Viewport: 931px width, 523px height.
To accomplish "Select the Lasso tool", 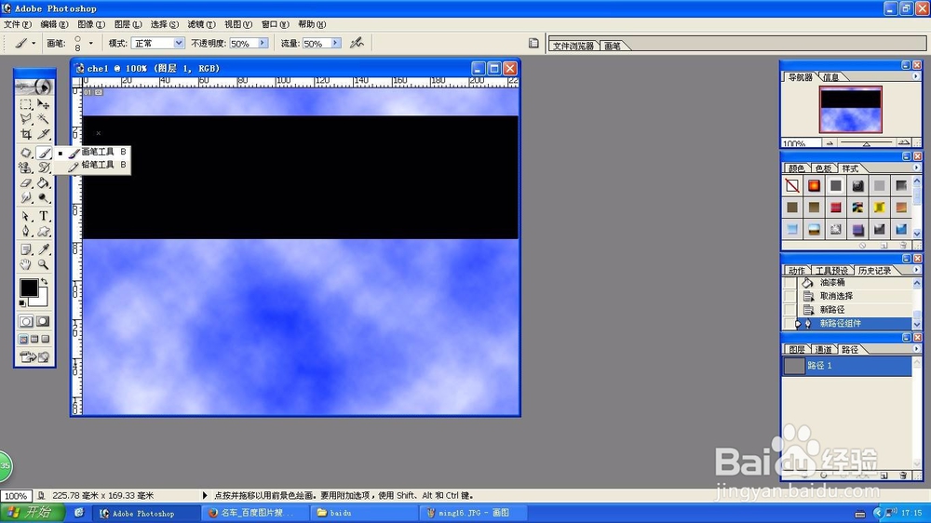I will [25, 119].
